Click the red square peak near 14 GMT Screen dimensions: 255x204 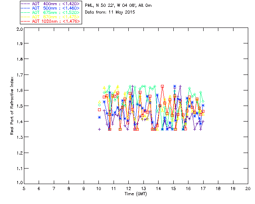click(x=162, y=86)
